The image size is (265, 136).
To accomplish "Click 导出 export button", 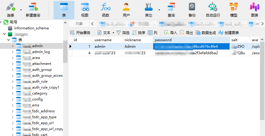I will 186,33.
